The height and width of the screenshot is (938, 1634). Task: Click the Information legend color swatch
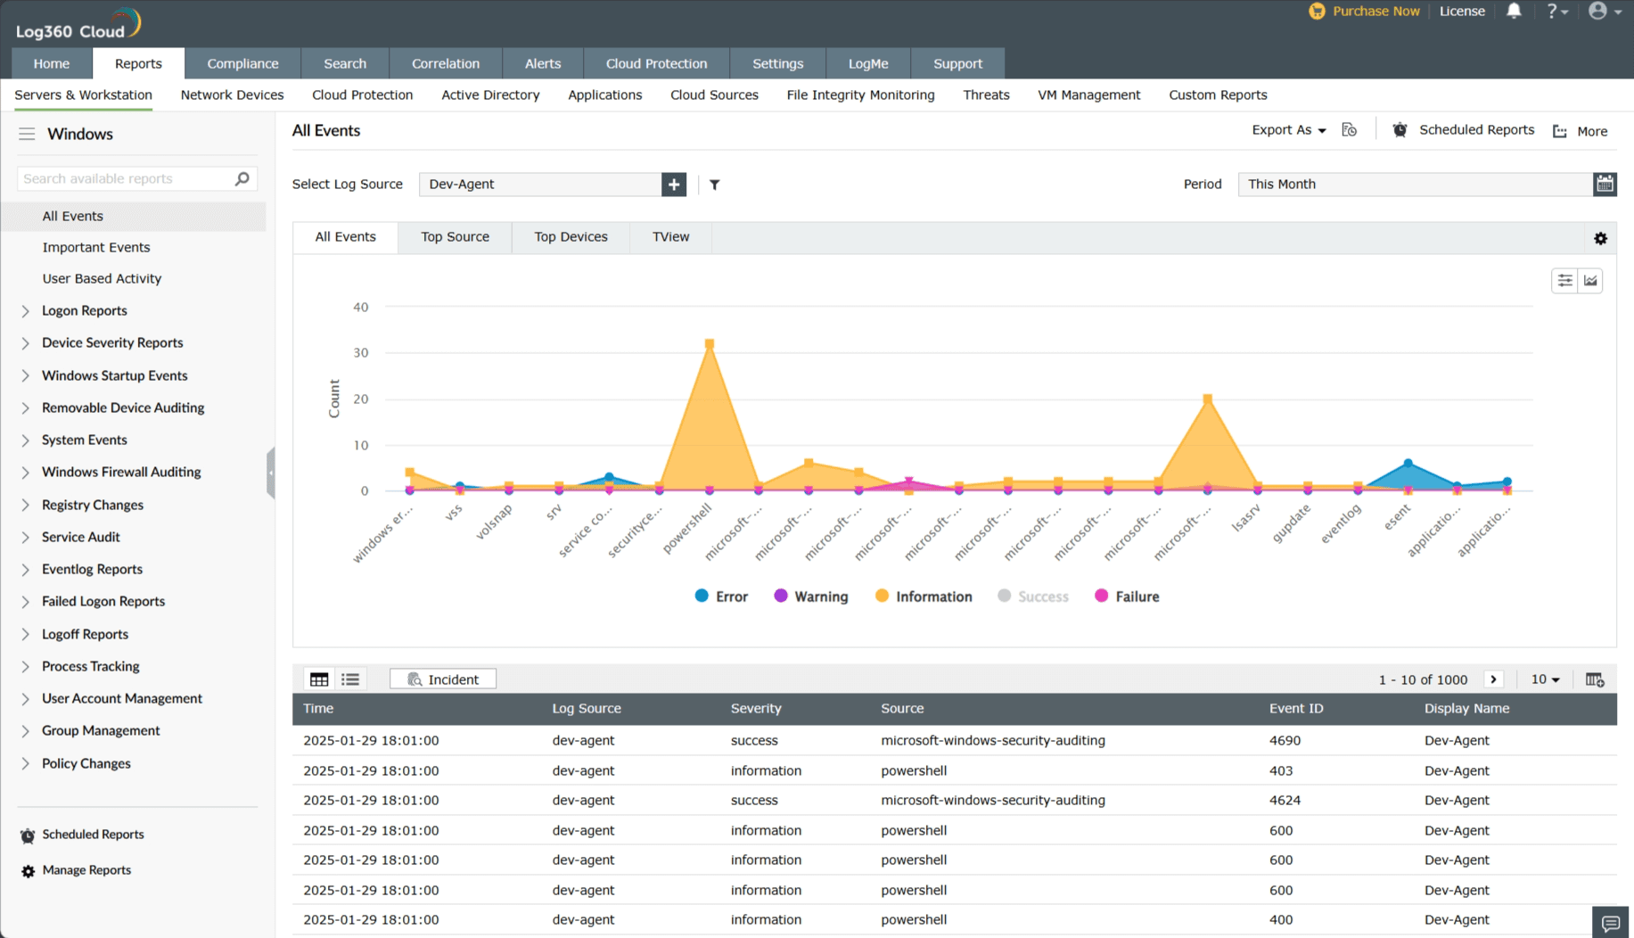point(882,597)
